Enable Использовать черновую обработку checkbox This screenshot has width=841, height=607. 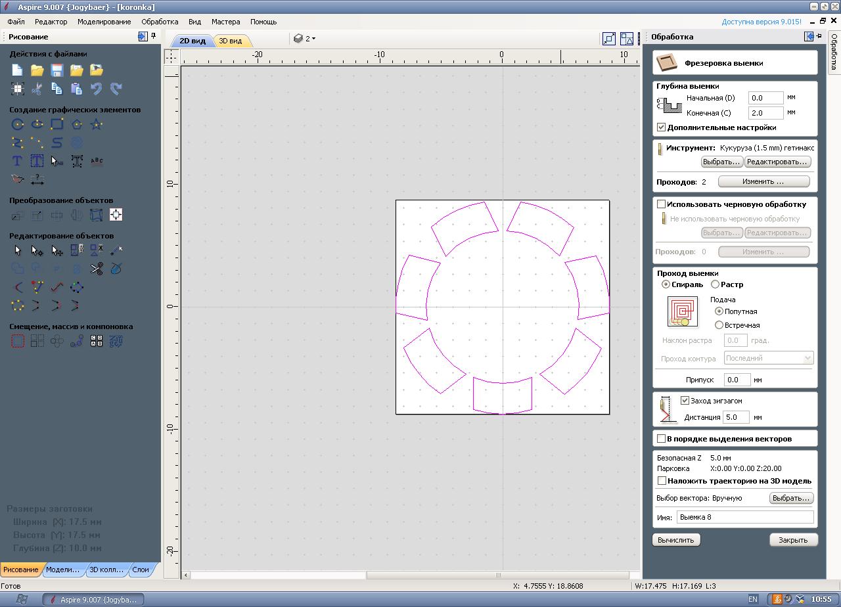coord(662,204)
